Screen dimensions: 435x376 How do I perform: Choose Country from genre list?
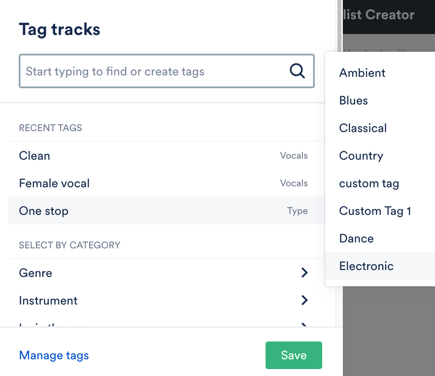361,156
